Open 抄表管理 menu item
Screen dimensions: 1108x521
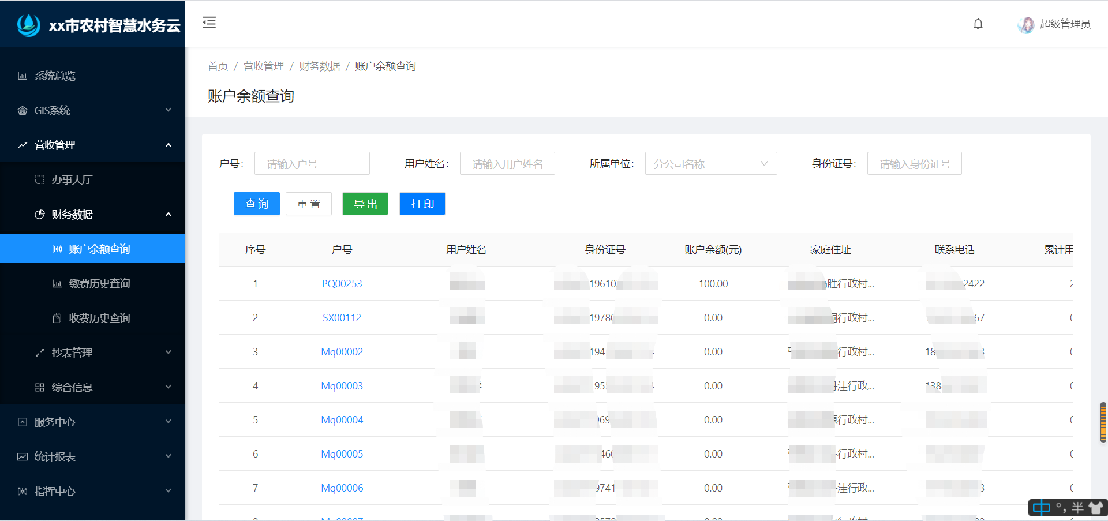coord(92,353)
